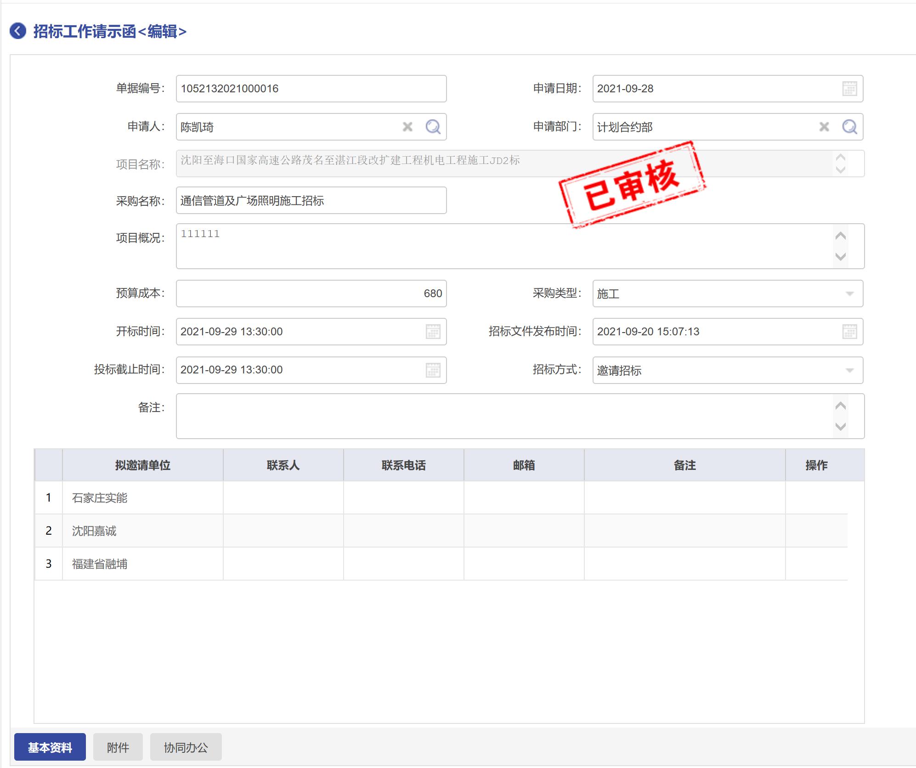916x768 pixels.
Task: Select the 基本资料 tab
Action: pyautogui.click(x=50, y=747)
